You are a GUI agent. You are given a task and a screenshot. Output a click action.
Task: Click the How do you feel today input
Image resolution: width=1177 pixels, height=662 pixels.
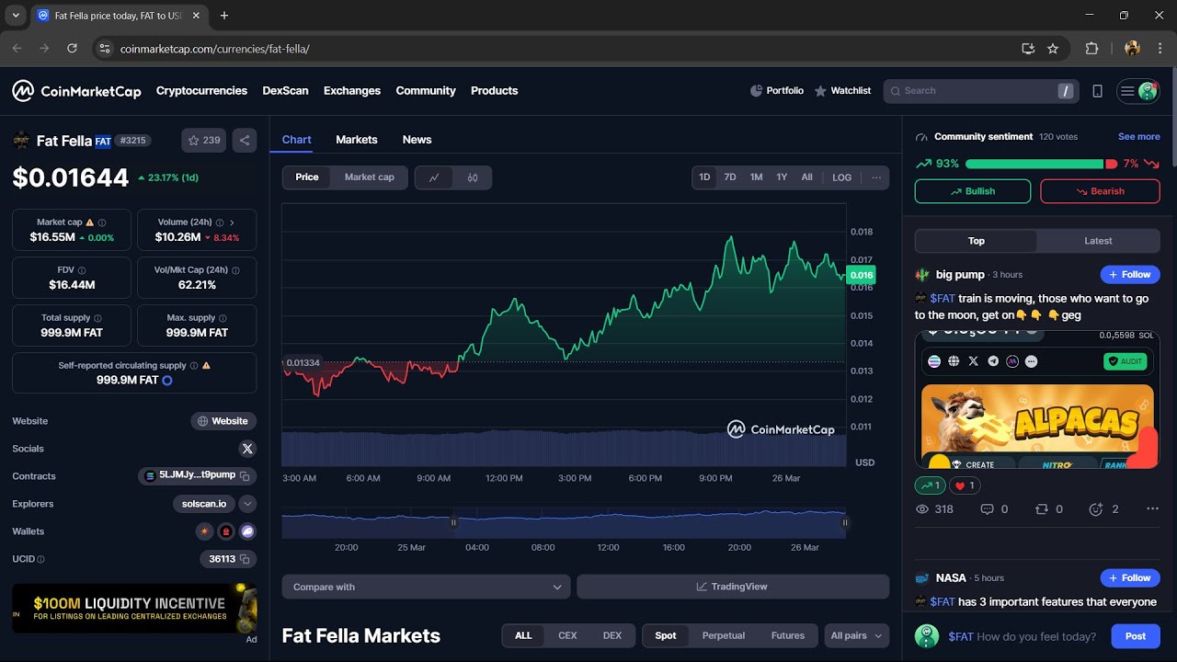pyautogui.click(x=1023, y=636)
